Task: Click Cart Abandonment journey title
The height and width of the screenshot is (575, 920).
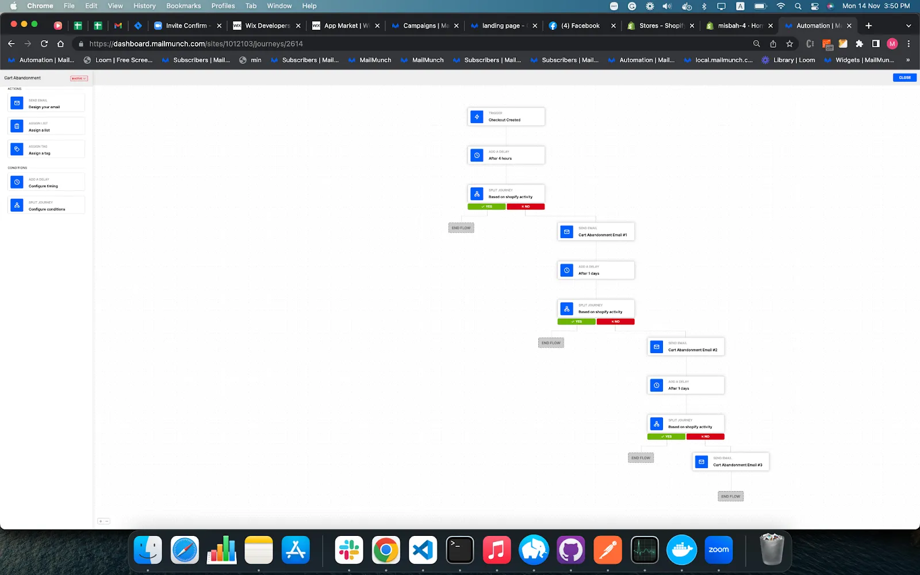Action: tap(22, 78)
